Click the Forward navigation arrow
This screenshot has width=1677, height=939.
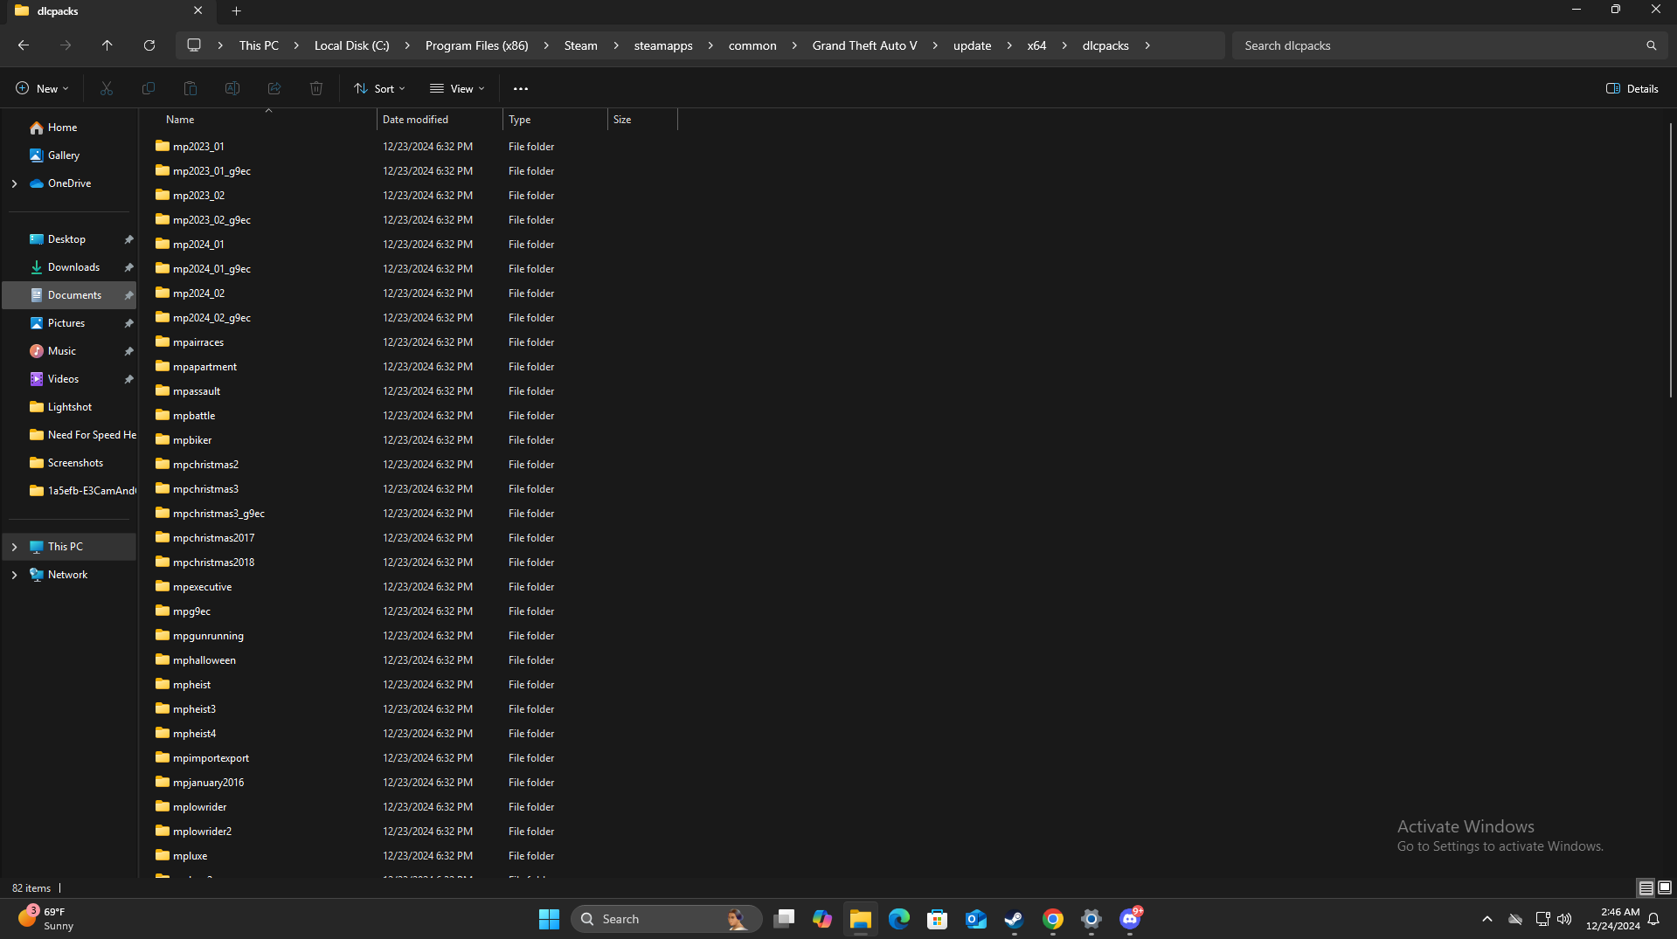66,45
